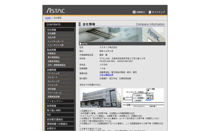Screen dimensions: 210x131
Task: Open the サイトマップ sitemap icon link
Action: point(157,12)
